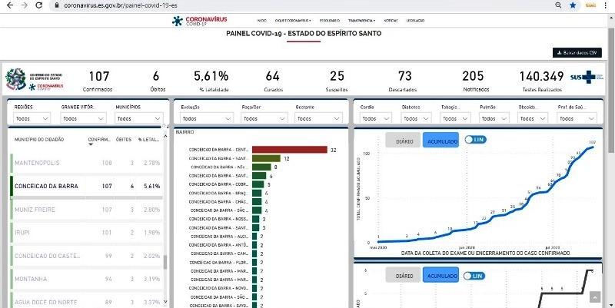Click the Baixar dados CSV button

(577, 52)
